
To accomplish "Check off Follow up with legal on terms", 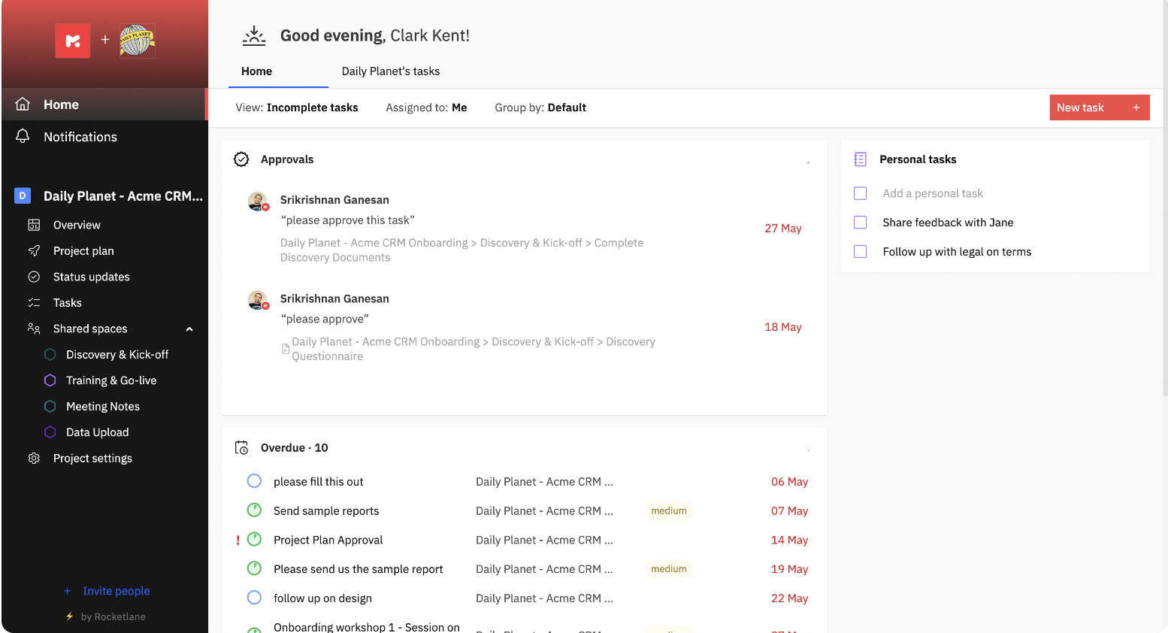I will click(860, 251).
